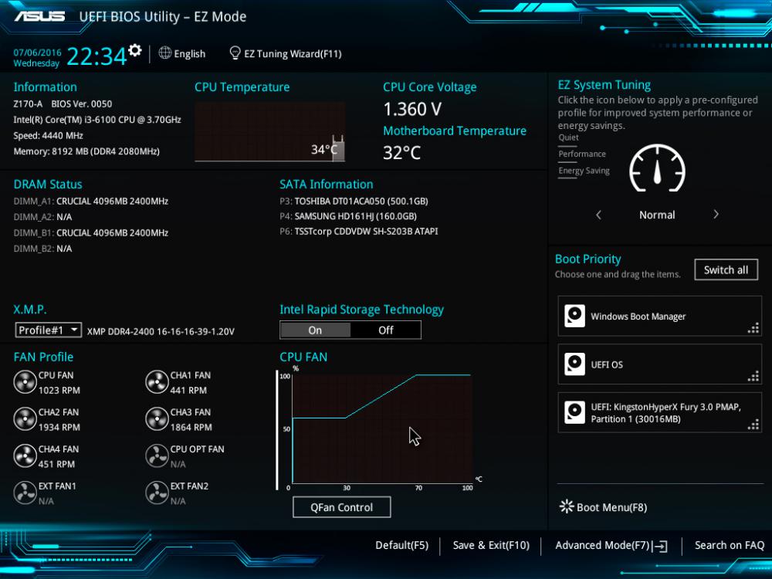Screen dimensions: 772x579
Task: Click the globe language icon
Action: (164, 53)
